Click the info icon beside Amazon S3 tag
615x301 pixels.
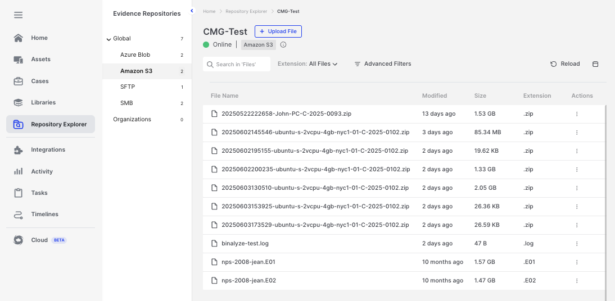coord(283,45)
